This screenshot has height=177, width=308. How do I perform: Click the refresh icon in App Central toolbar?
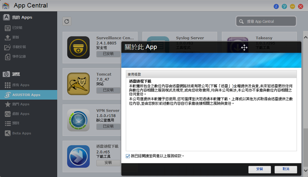coord(67,21)
